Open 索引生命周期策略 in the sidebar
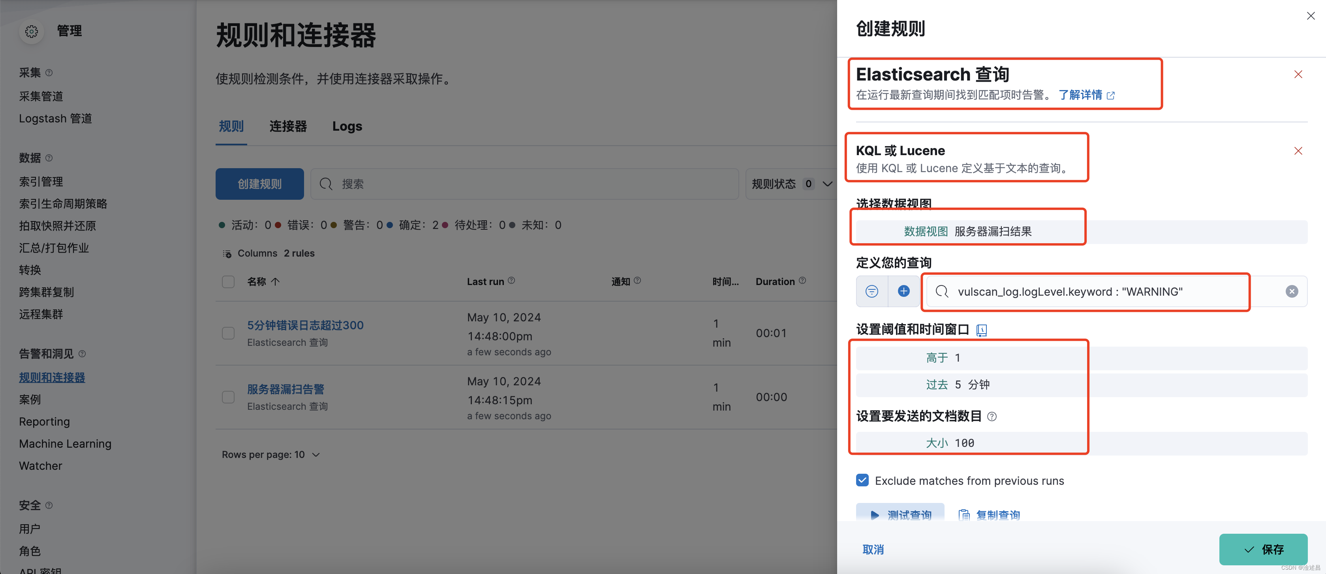 pyautogui.click(x=63, y=204)
